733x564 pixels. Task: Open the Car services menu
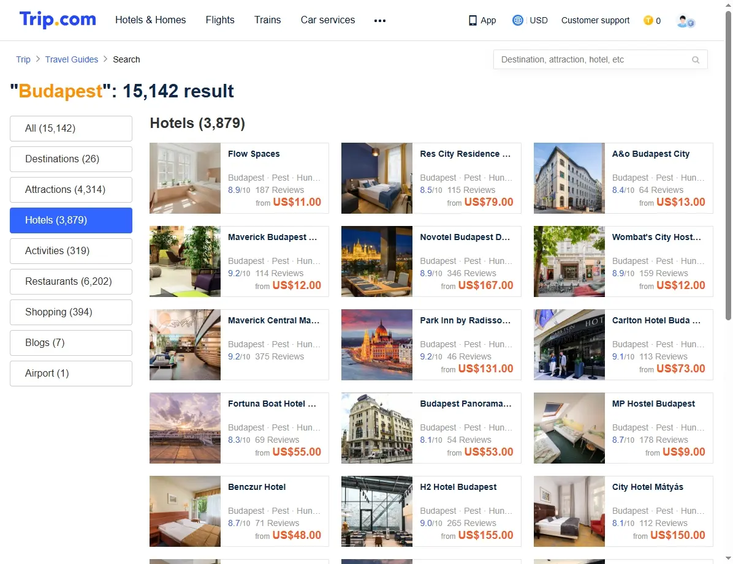[328, 20]
